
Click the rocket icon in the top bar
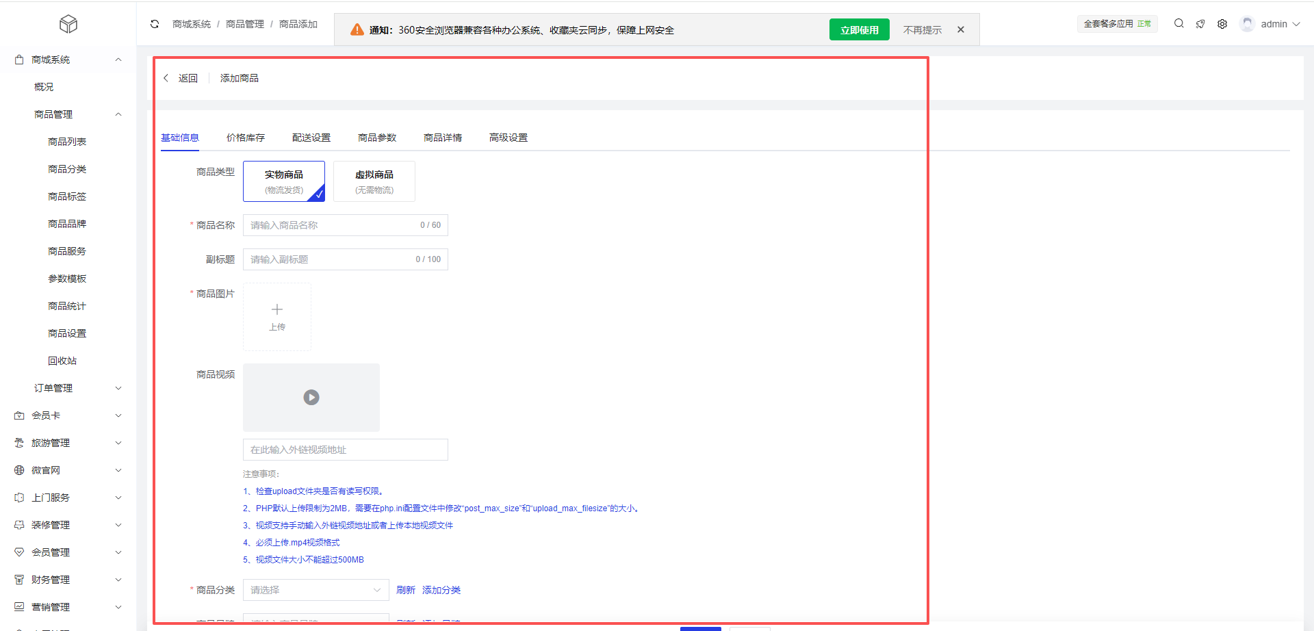pos(1200,24)
